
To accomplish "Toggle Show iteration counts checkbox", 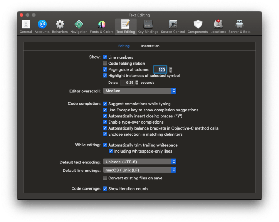I will 105,189.
